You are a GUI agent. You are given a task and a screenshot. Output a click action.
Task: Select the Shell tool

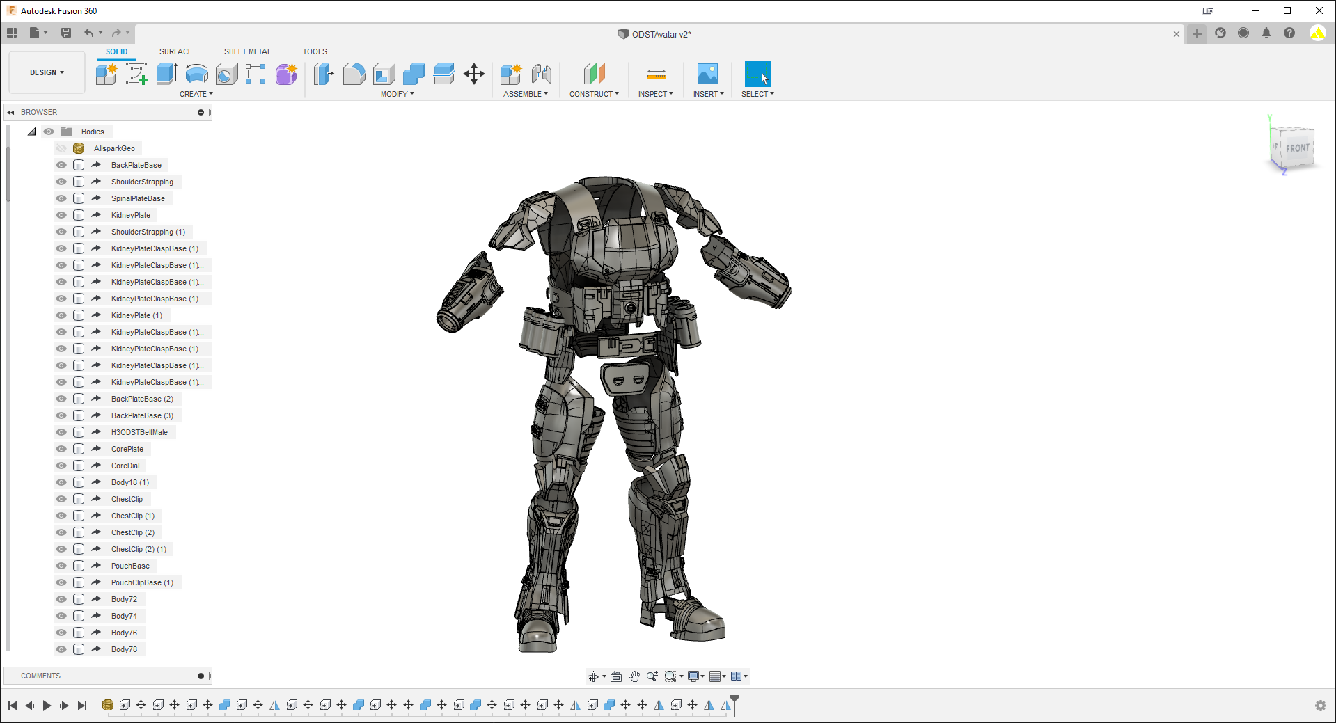tap(384, 74)
